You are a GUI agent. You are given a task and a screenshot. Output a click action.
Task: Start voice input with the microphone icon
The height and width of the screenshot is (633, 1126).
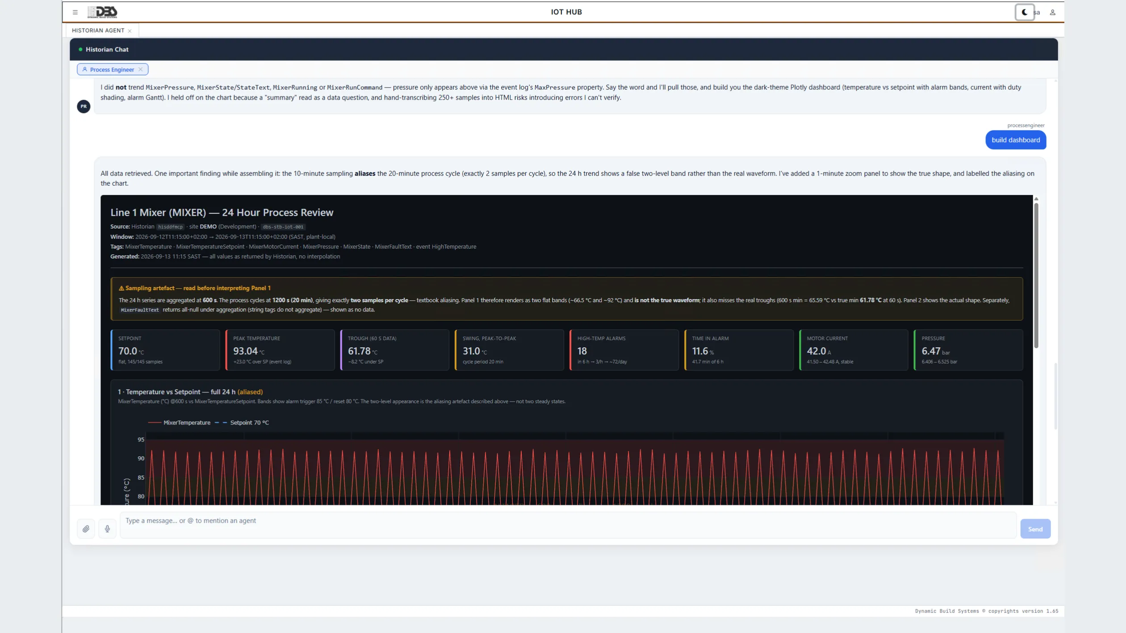(x=107, y=529)
